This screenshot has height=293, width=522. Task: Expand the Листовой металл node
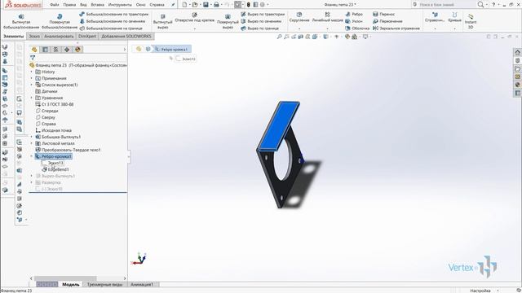pos(32,143)
